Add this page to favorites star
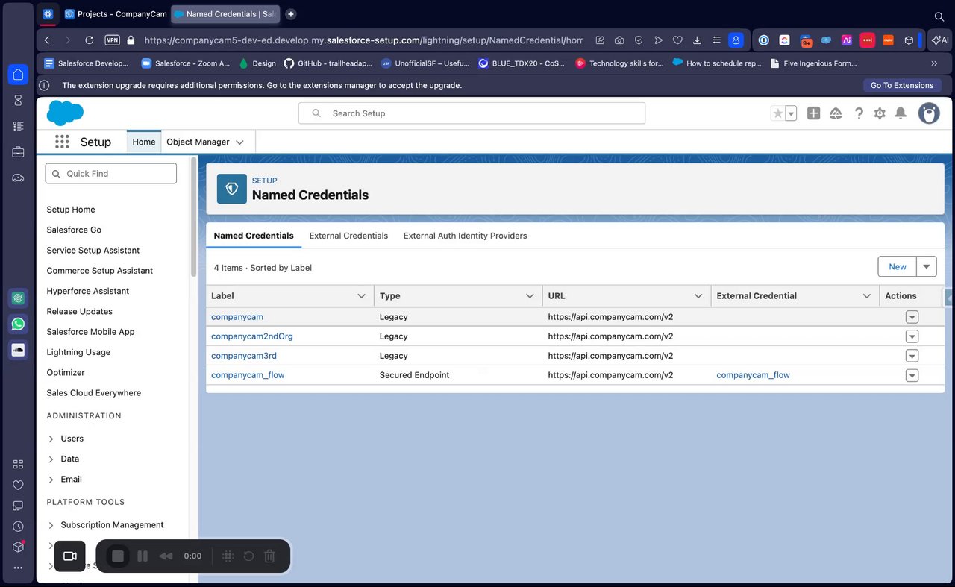Viewport: 955px width, 587px height. coord(777,113)
